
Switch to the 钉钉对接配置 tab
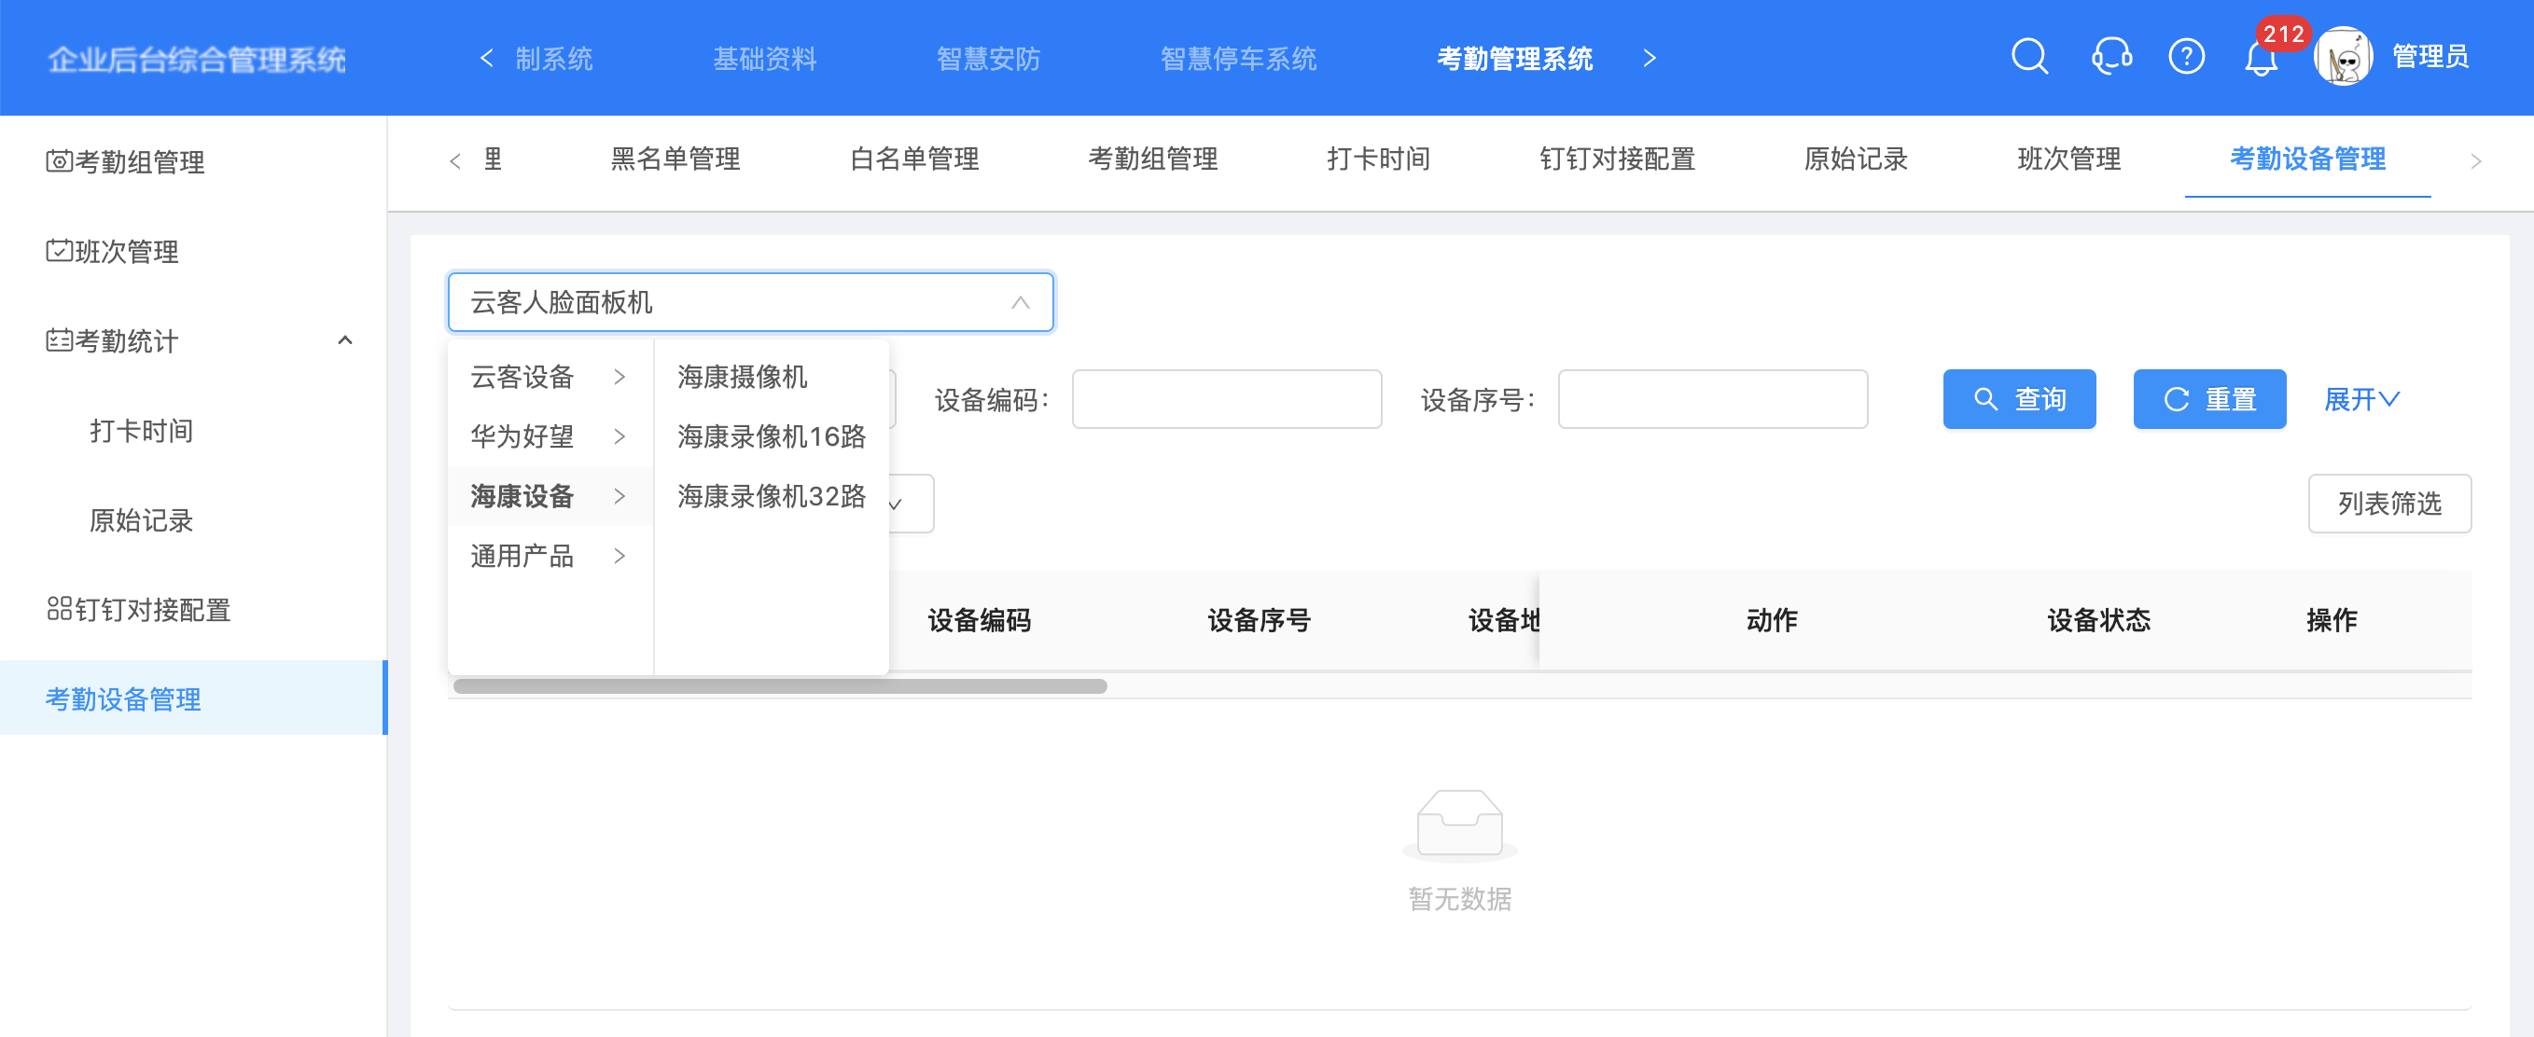pyautogui.click(x=1617, y=159)
